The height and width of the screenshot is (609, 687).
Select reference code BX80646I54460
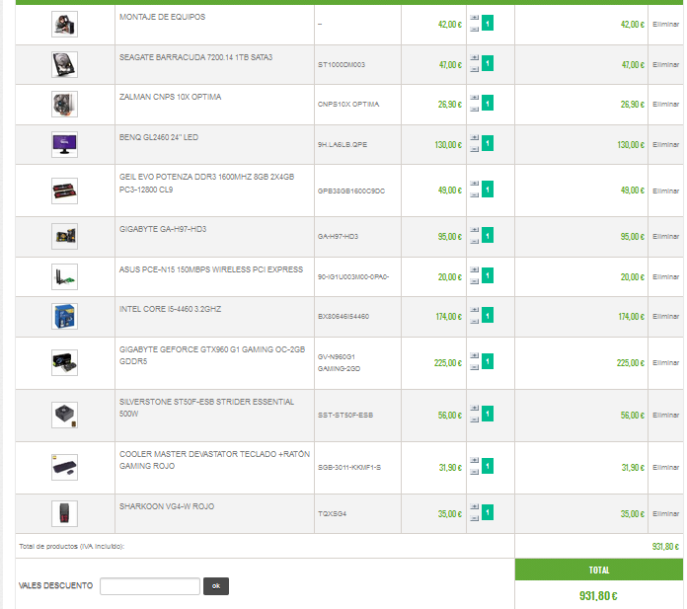(x=343, y=316)
